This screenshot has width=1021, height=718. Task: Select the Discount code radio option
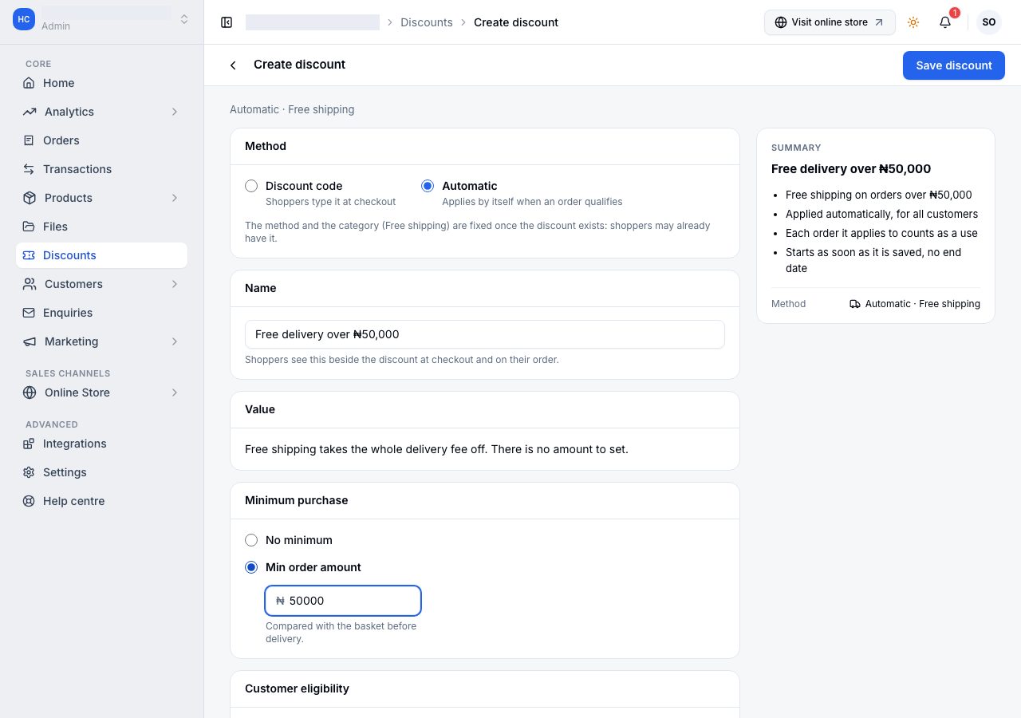251,186
